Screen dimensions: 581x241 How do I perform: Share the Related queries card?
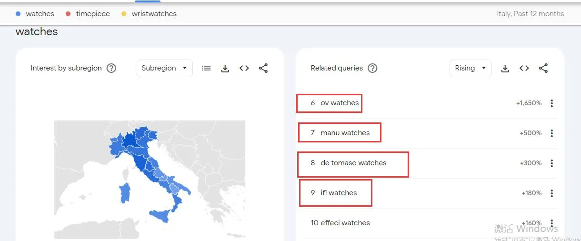coord(543,68)
